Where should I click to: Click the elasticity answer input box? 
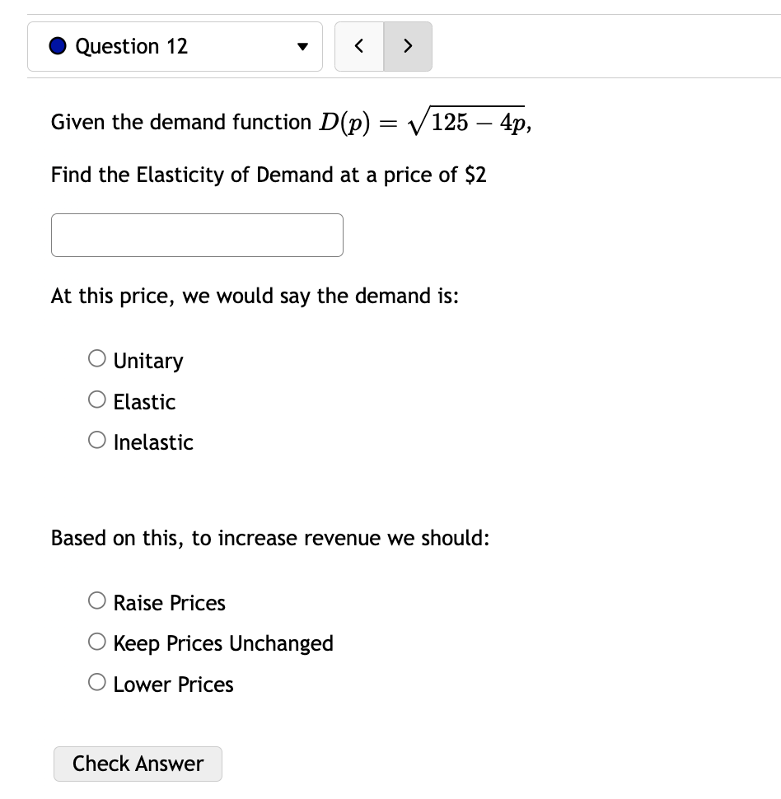pyautogui.click(x=197, y=235)
